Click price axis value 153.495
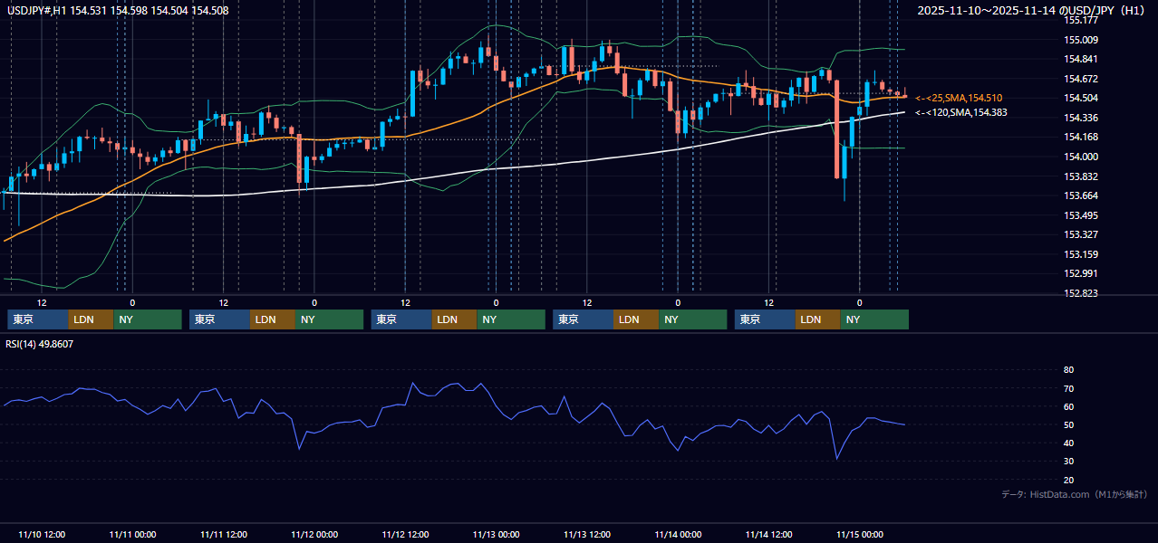The width and height of the screenshot is (1158, 543). click(1080, 215)
